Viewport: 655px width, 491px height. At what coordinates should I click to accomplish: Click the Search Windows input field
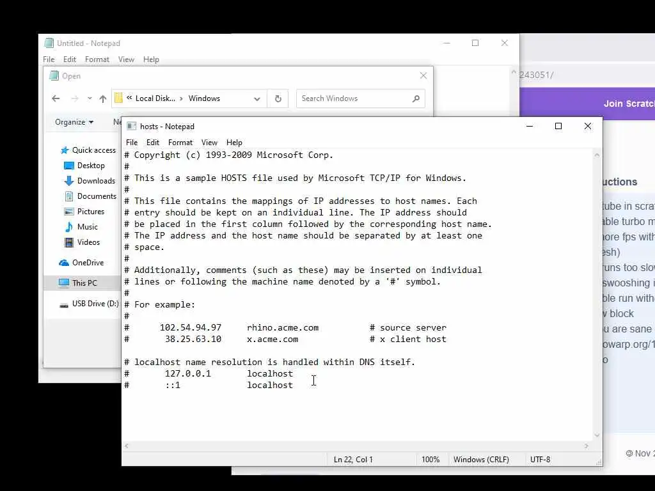(361, 98)
